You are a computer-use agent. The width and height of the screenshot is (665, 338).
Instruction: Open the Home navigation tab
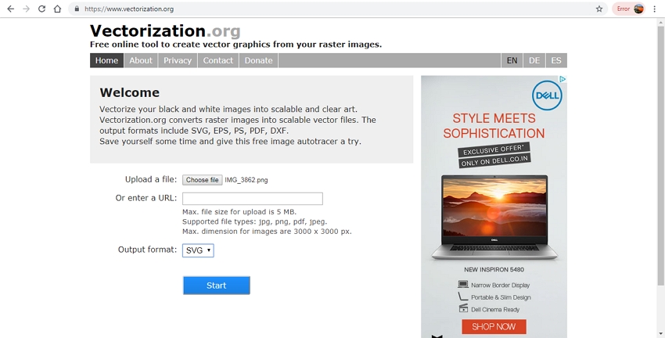point(106,60)
